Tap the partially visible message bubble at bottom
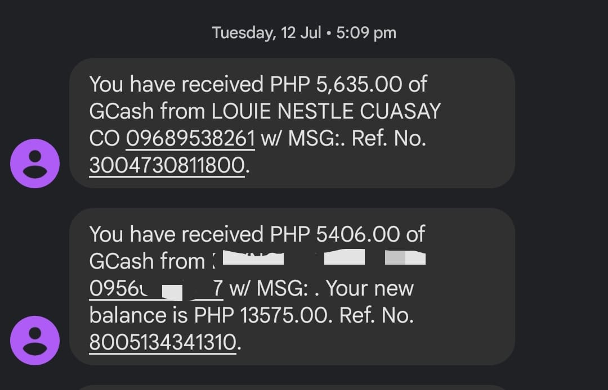This screenshot has height=390, width=608. [x=292, y=387]
